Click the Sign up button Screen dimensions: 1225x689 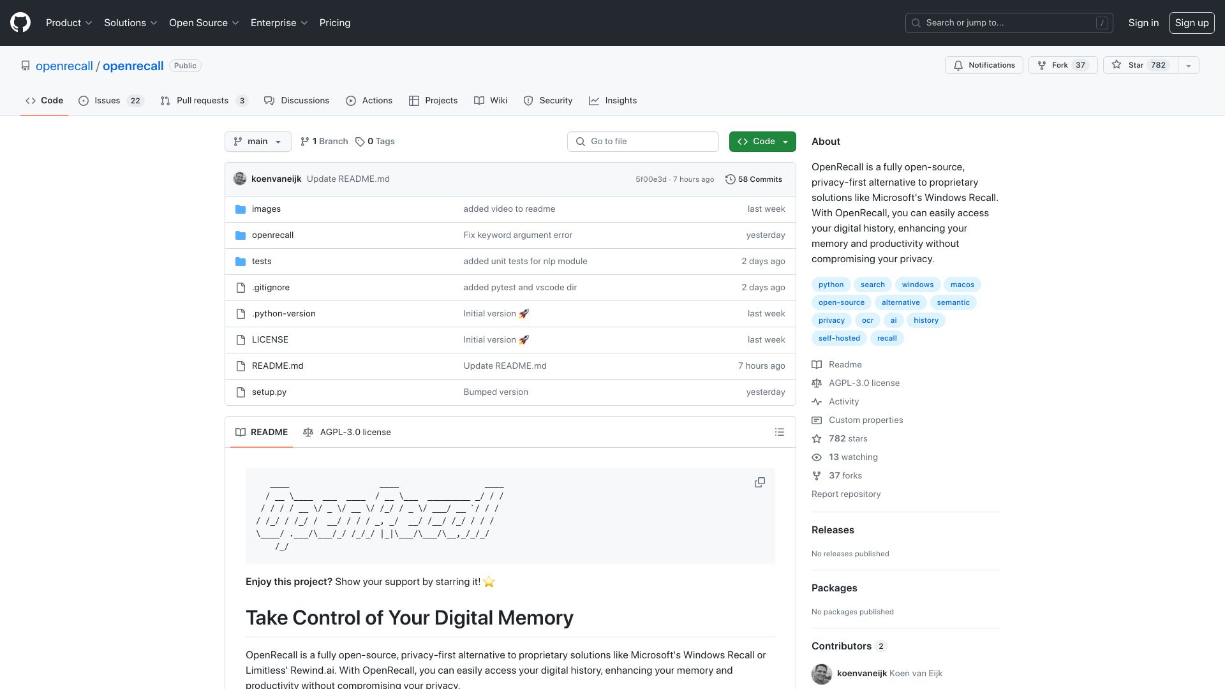coord(1191,22)
